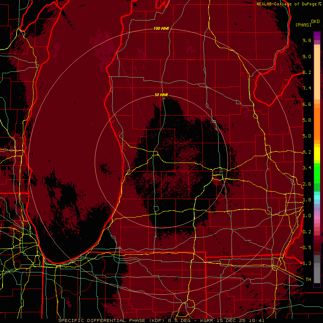Click the 50 NMI range ring label
Screen dimensions: 323x323
pos(161,95)
